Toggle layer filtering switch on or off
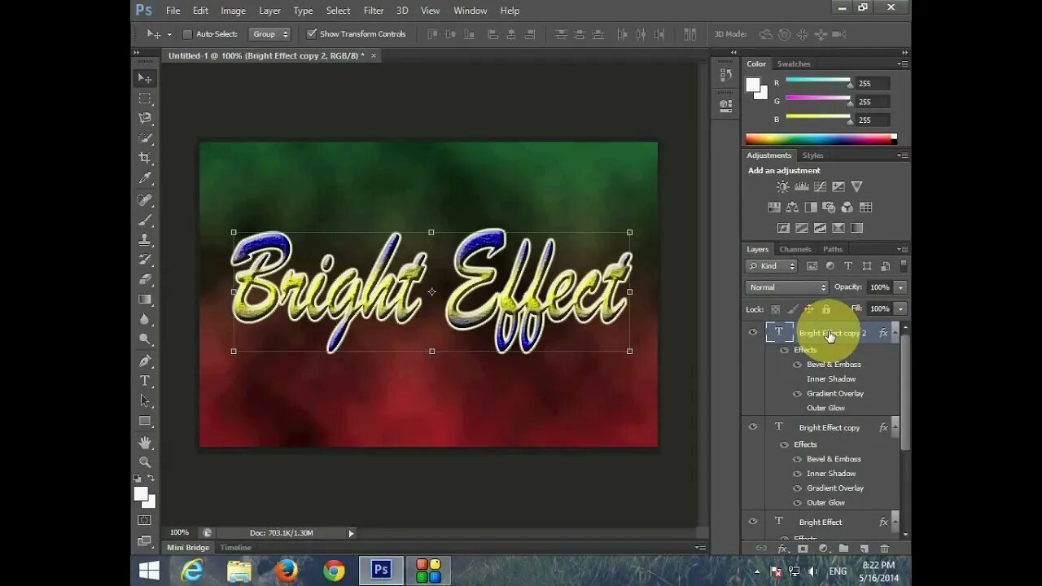 (904, 265)
